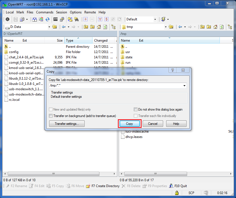Click the local panel Open Directory folder icon
Viewport: 236px width, 198px height.
pyautogui.click(x=54, y=27)
